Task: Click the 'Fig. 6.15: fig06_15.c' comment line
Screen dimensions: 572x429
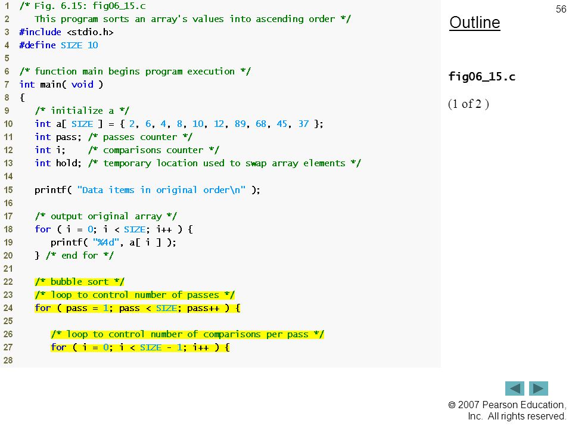Action: [83, 6]
